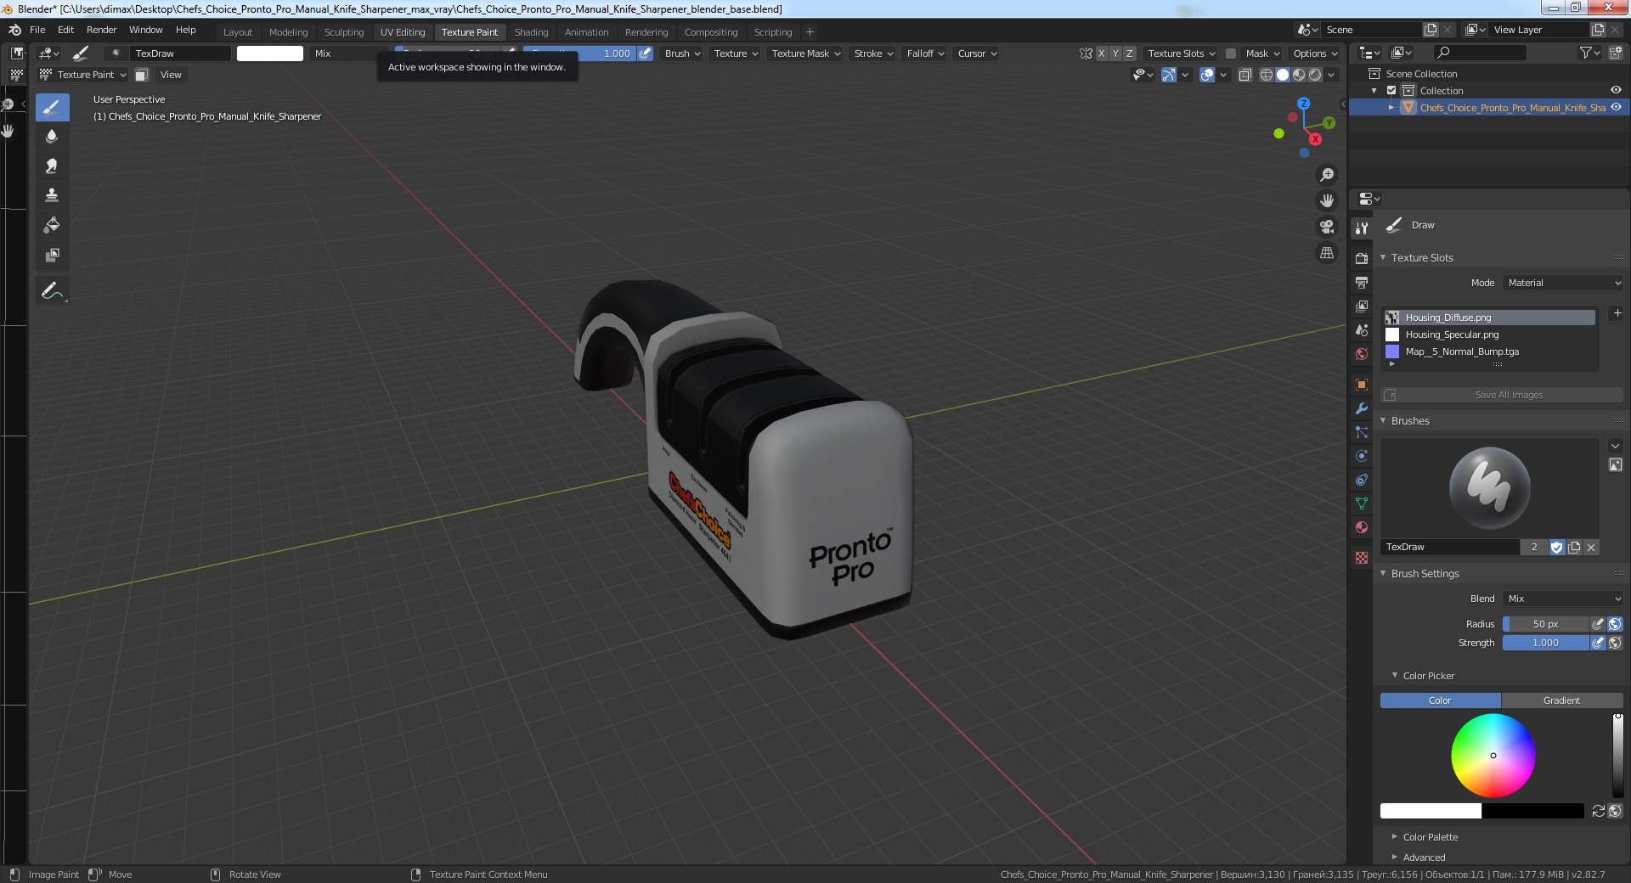Open the Stroke dropdown
The width and height of the screenshot is (1631, 883).
click(873, 53)
